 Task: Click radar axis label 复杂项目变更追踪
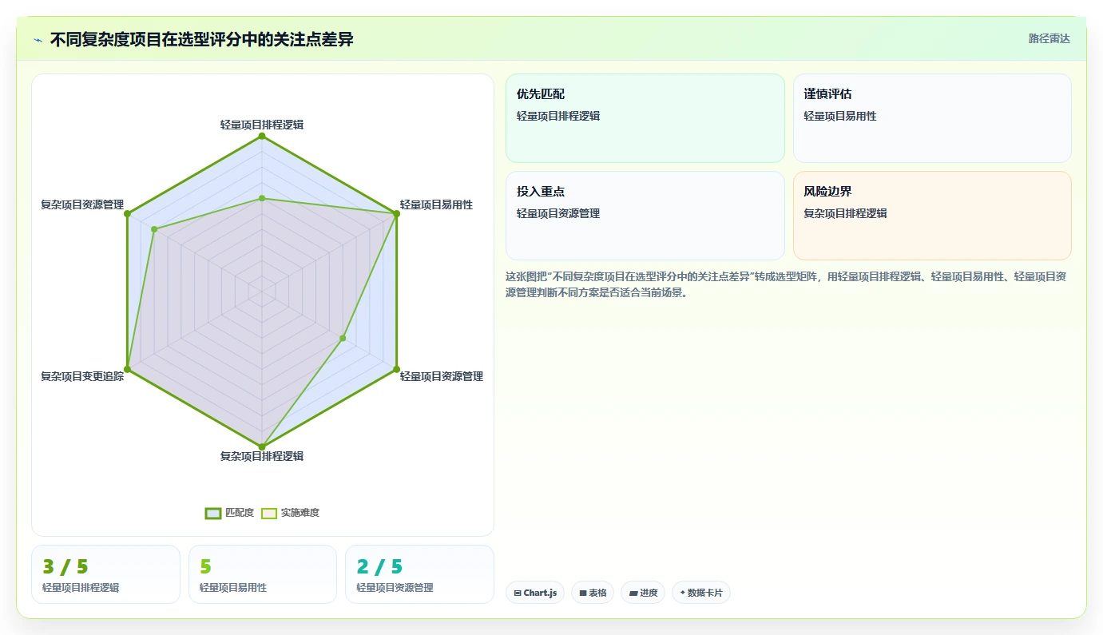pyautogui.click(x=82, y=376)
